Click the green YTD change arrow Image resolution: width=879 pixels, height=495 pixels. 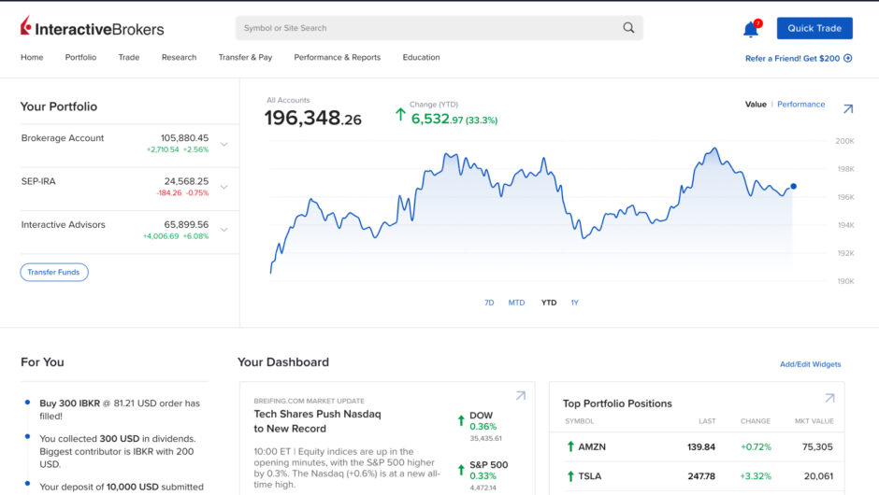coord(400,115)
